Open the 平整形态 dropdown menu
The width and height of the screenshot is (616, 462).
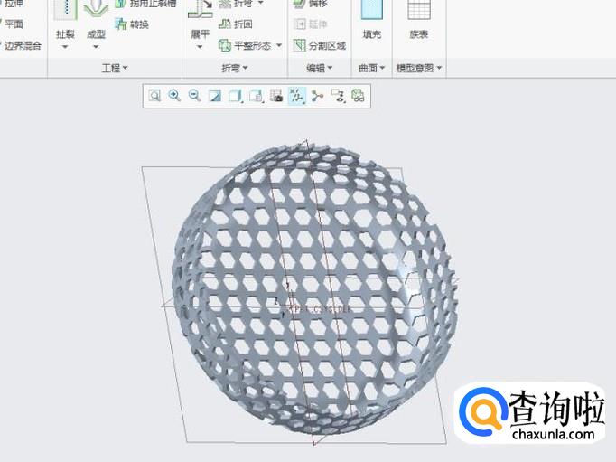coord(278,45)
